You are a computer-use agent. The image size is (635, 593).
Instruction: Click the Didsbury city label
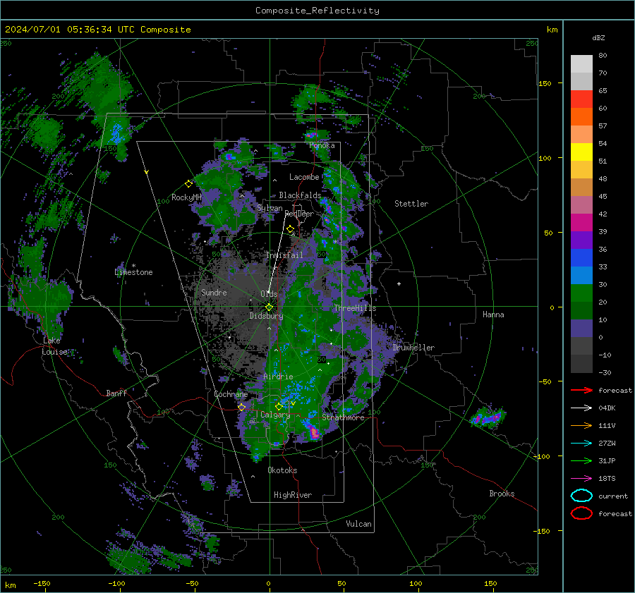point(266,316)
